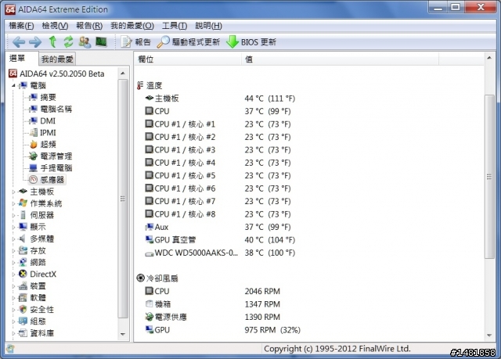Image resolution: width=501 pixels, height=359 pixels.
Task: Click the green monitor toolbar icon
Action: tap(101, 41)
